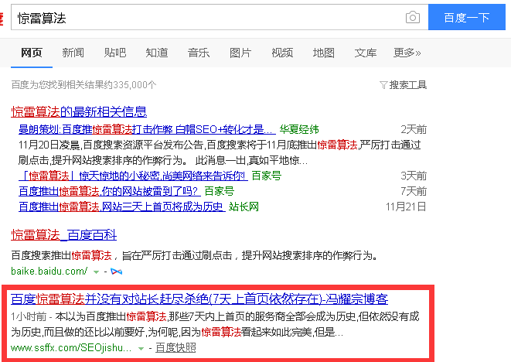511x362 pixels.
Task: Click the 站长网 source label
Action: click(244, 207)
